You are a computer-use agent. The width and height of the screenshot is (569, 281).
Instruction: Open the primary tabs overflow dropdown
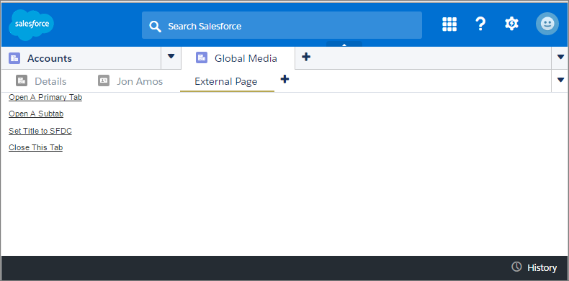pos(560,57)
